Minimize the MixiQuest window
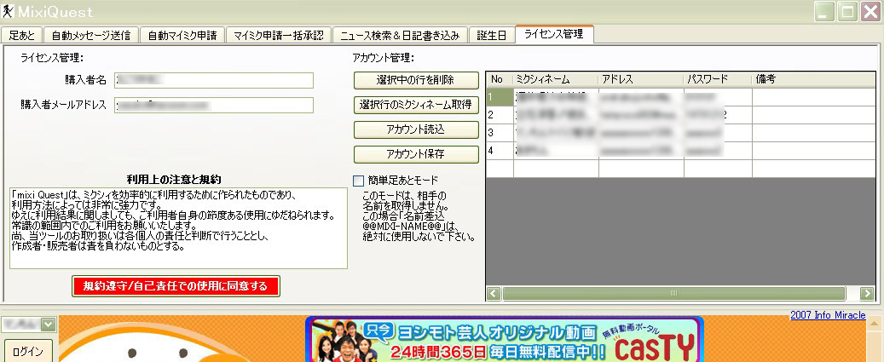This screenshot has width=884, height=362. pyautogui.click(x=825, y=11)
